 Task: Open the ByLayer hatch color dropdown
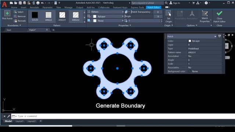pyautogui.click(x=108, y=16)
